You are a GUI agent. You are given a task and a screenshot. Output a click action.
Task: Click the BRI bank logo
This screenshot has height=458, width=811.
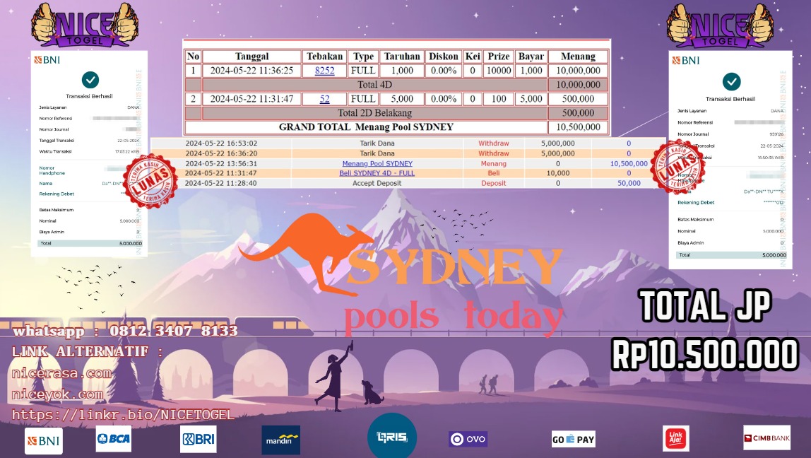coord(198,439)
